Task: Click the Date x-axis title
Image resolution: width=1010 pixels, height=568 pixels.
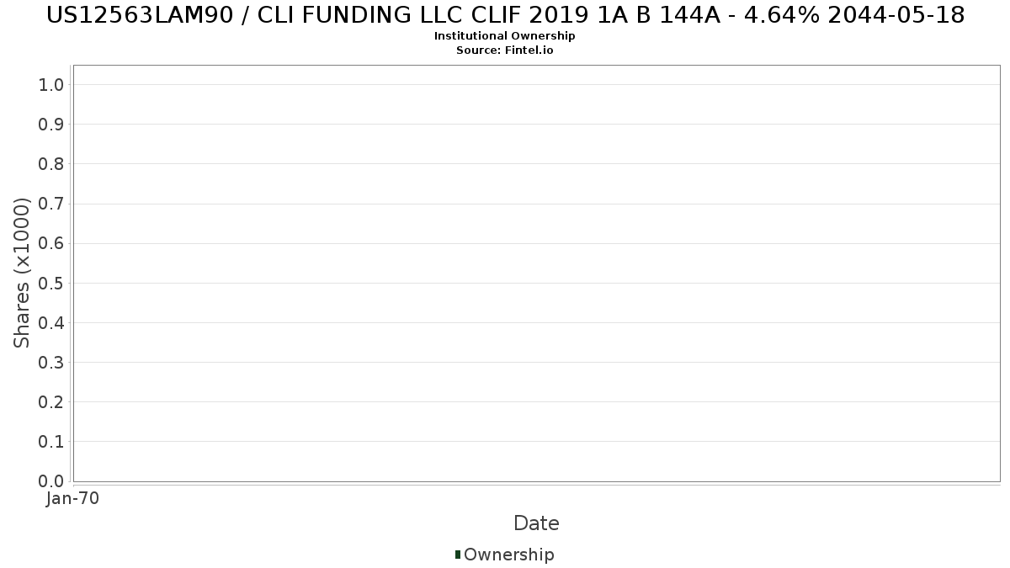Action: 536,523
